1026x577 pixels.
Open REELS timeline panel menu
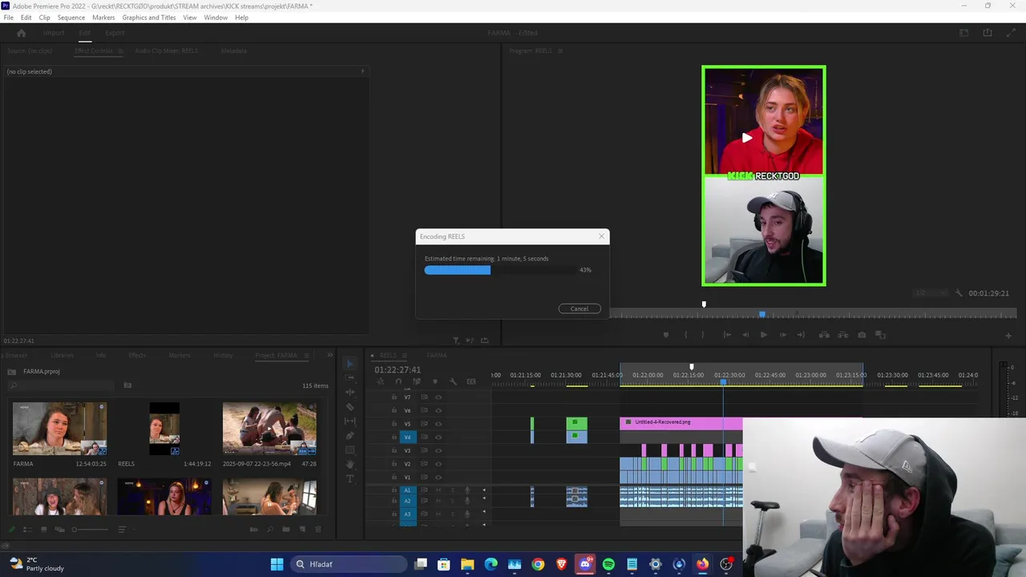tap(405, 355)
